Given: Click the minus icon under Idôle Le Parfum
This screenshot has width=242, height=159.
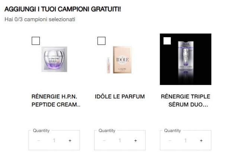Looking at the screenshot, I should [104, 141].
